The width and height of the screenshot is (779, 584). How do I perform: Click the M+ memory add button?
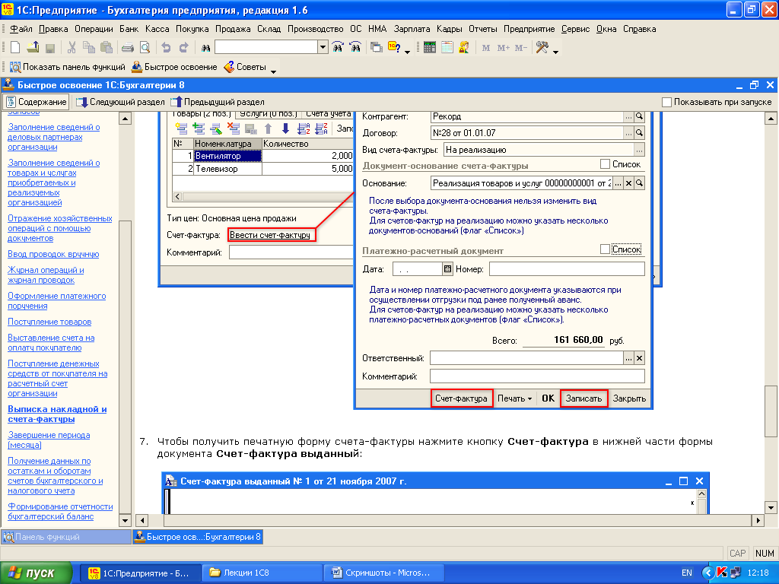(504, 48)
